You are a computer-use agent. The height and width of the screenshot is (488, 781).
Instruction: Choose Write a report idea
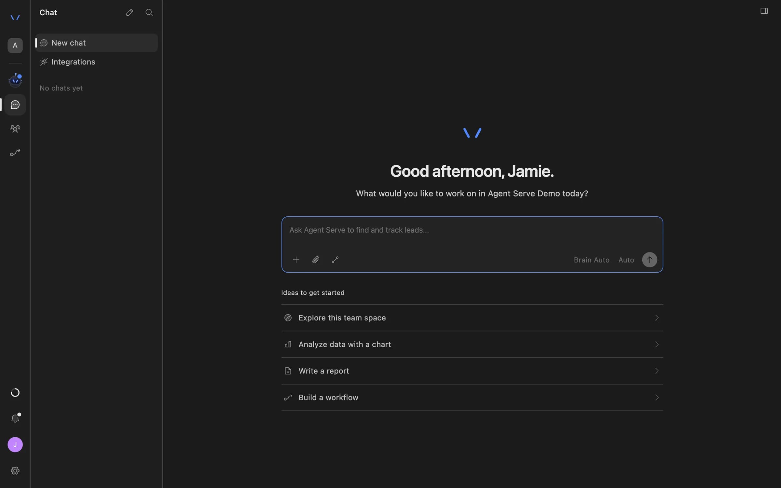pos(472,371)
